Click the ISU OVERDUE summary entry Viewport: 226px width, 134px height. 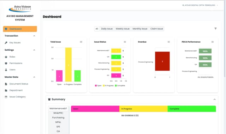[x=130, y=115]
